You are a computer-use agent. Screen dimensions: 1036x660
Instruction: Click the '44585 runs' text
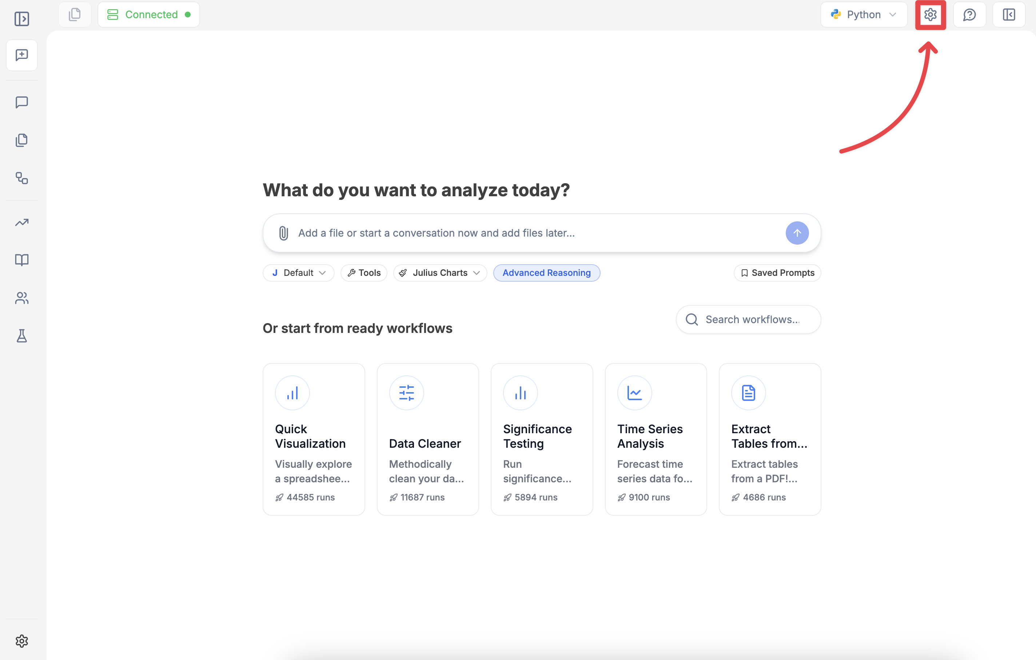[311, 497]
